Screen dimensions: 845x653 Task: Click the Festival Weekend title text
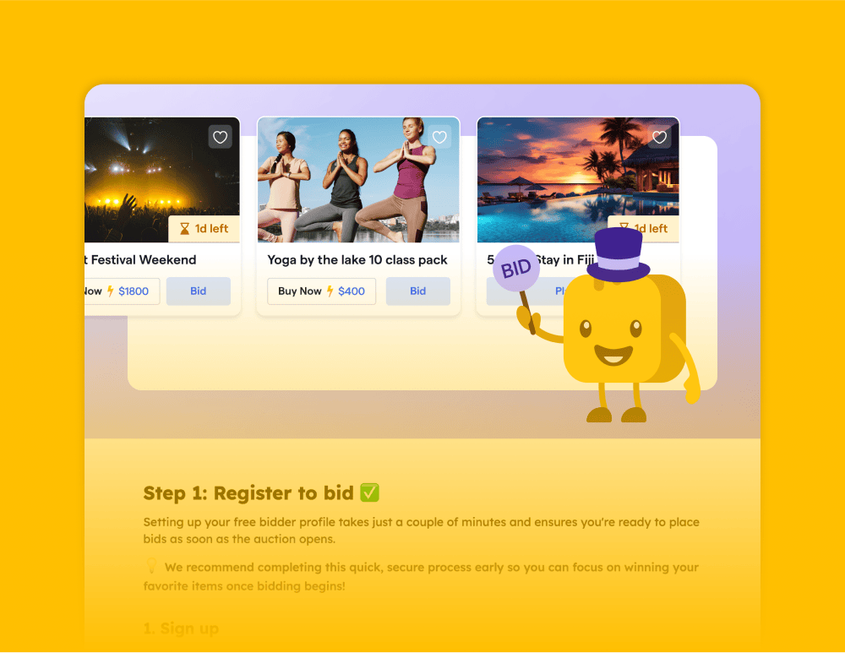[x=144, y=260]
